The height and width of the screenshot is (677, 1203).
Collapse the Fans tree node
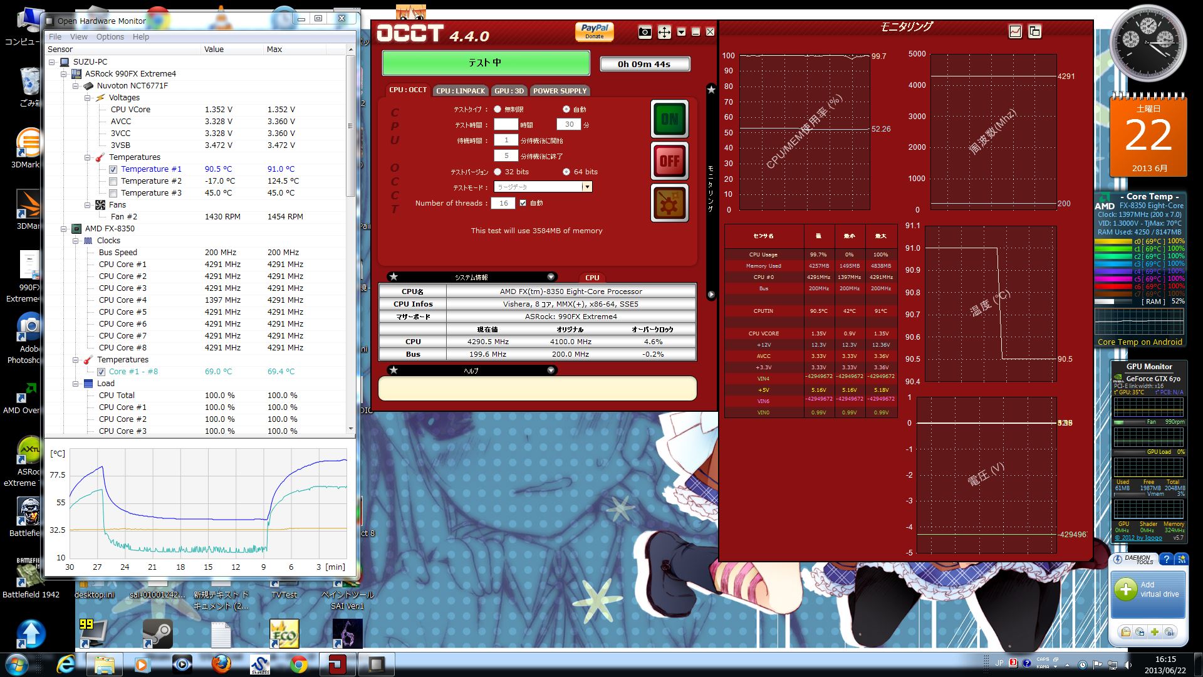[88, 205]
